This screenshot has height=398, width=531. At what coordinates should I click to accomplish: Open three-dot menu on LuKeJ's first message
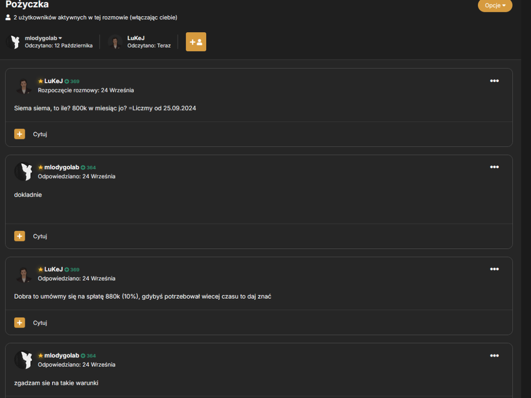click(494, 81)
